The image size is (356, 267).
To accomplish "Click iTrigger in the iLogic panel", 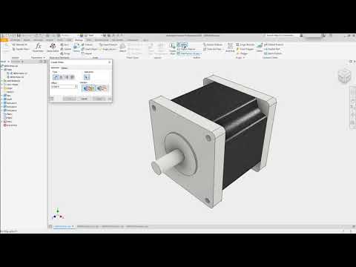I will click(242, 53).
